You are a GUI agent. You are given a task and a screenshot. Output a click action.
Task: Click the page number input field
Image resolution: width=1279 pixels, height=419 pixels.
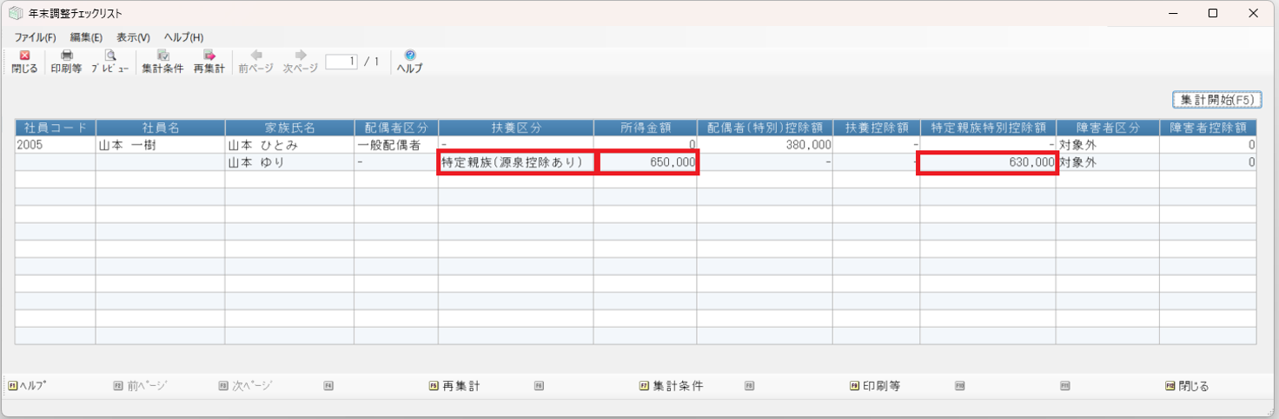[341, 62]
